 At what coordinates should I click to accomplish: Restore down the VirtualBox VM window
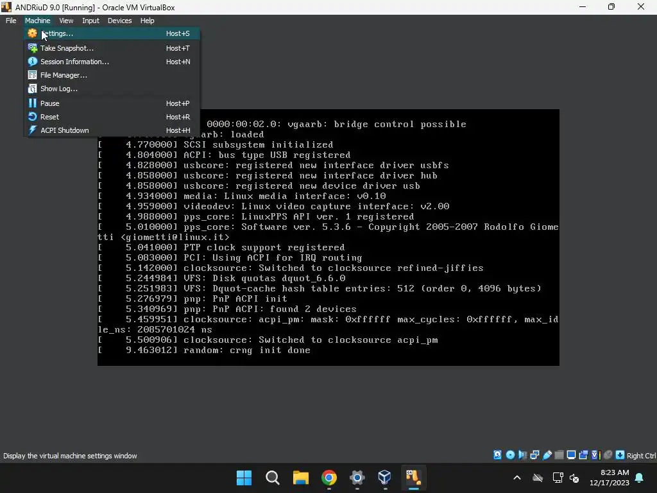coord(611,7)
